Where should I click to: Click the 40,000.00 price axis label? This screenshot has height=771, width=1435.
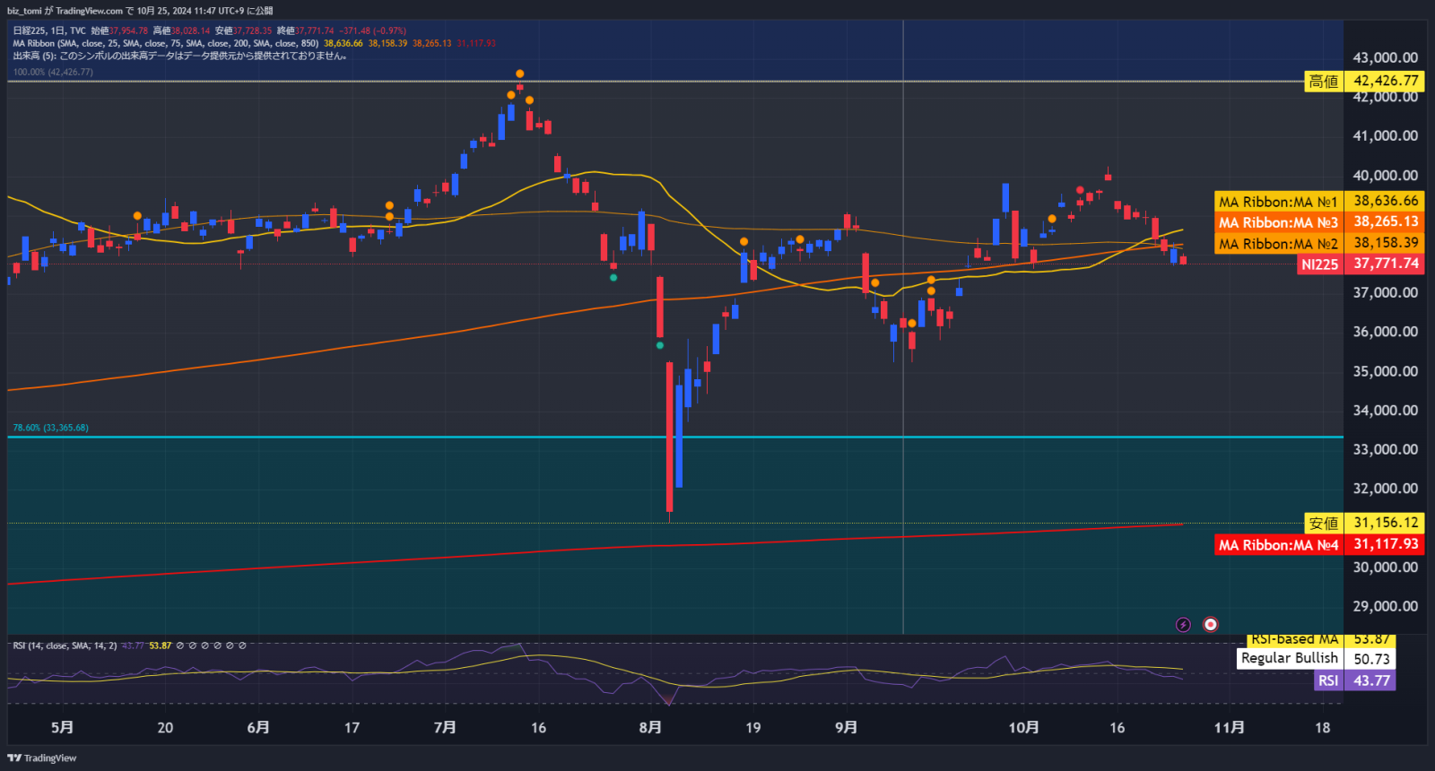coord(1385,175)
